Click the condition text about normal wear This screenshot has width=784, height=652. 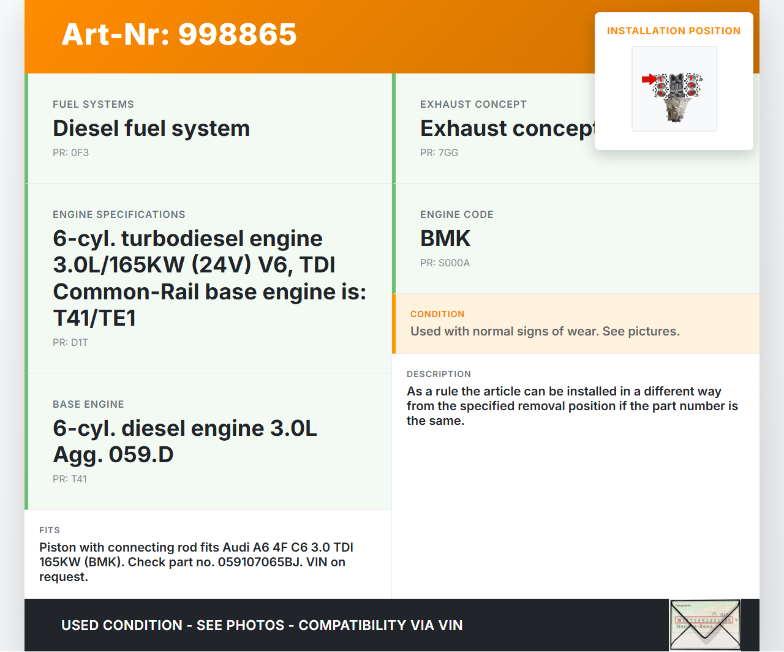point(545,331)
